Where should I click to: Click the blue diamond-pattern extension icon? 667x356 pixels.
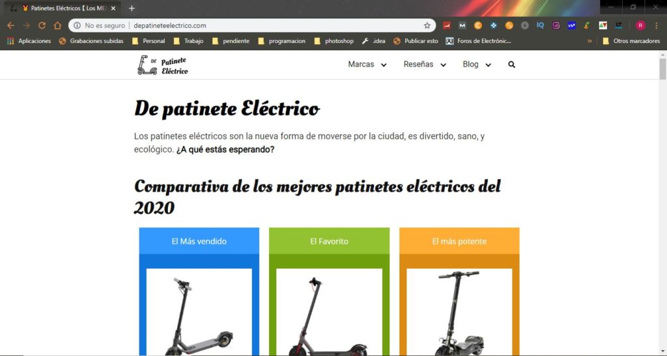[x=494, y=25]
